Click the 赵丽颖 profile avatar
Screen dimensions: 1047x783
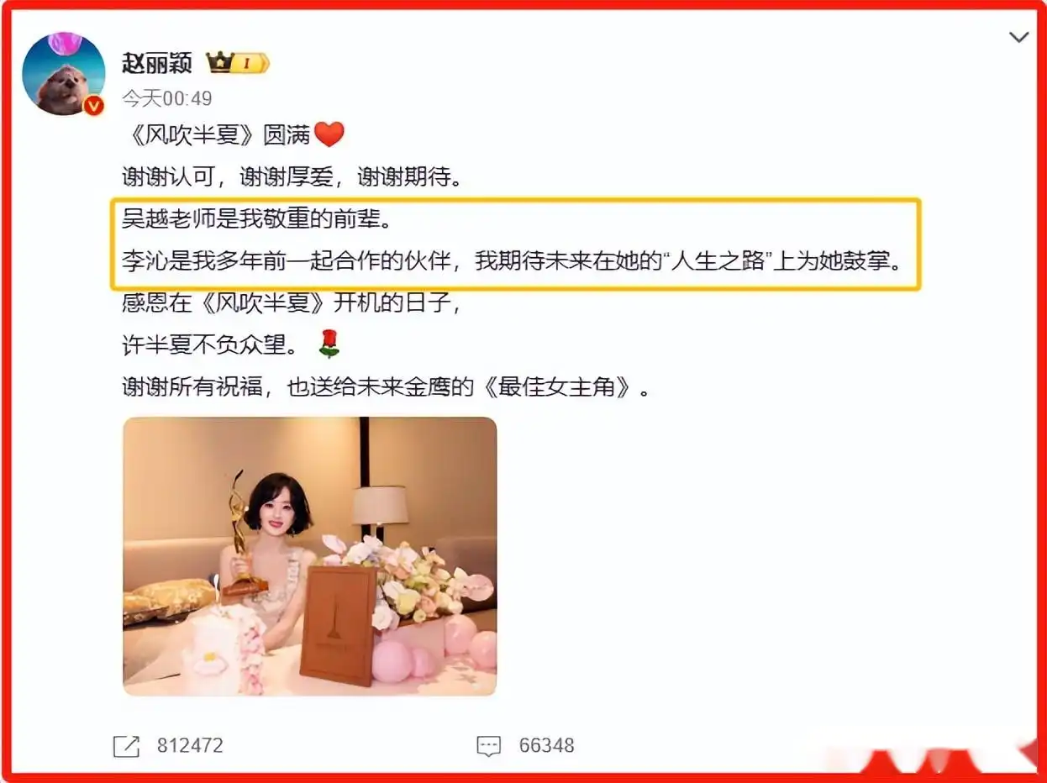pyautogui.click(x=63, y=74)
